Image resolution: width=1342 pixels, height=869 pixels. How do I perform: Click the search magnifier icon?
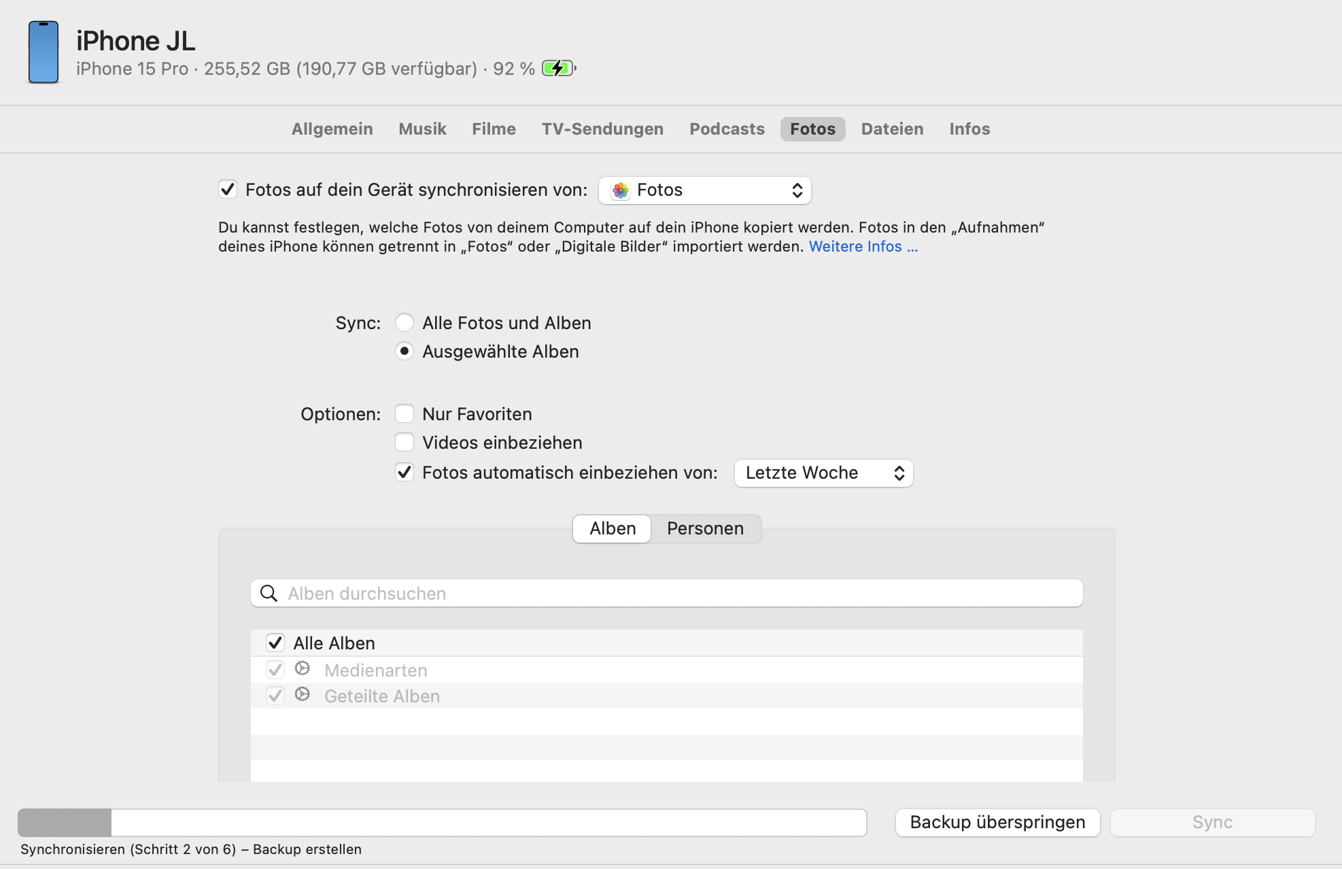point(269,594)
